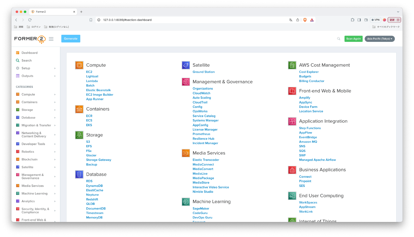Select the Former2 browser tab
Screen dimensions: 414x237
tap(53, 12)
